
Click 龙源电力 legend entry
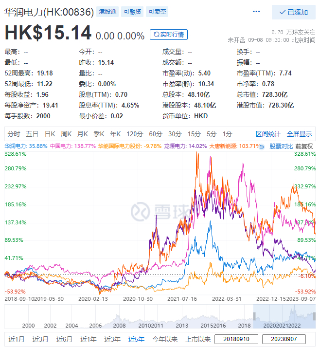tap(185, 146)
